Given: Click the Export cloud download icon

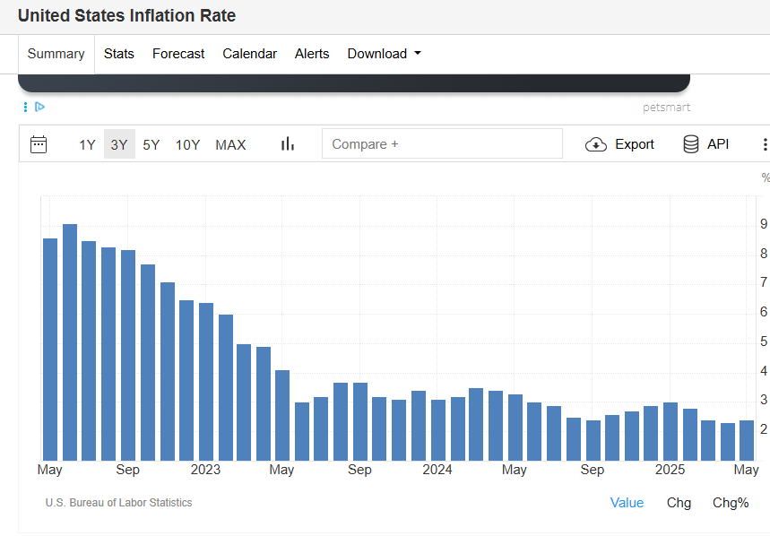Looking at the screenshot, I should pos(596,144).
